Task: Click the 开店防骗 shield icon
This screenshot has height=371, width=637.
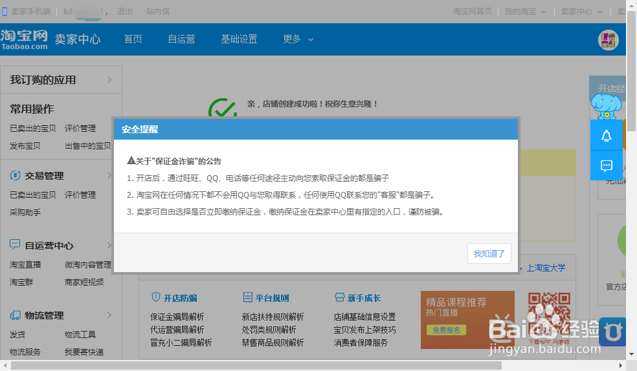Action: [155, 297]
